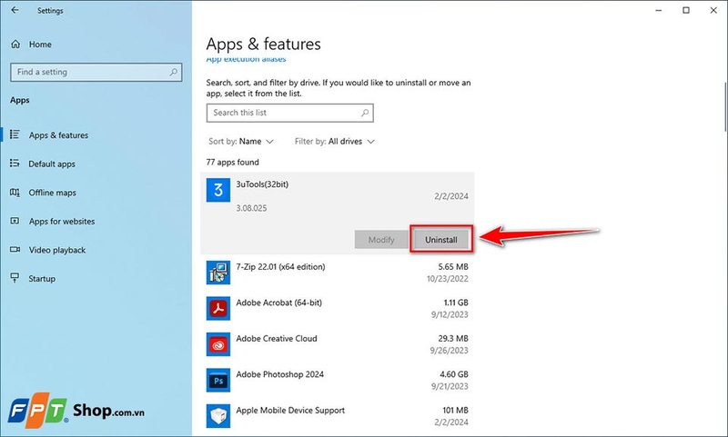This screenshot has width=728, height=437.
Task: Close the Settings window
Action: (713, 10)
